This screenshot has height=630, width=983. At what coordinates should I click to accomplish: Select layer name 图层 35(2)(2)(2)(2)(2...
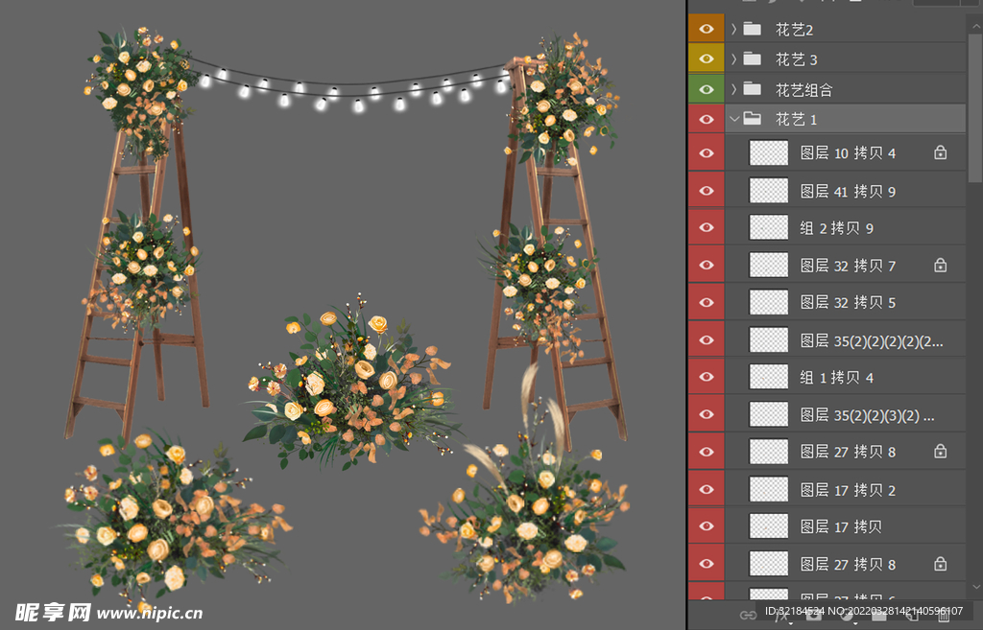click(872, 340)
